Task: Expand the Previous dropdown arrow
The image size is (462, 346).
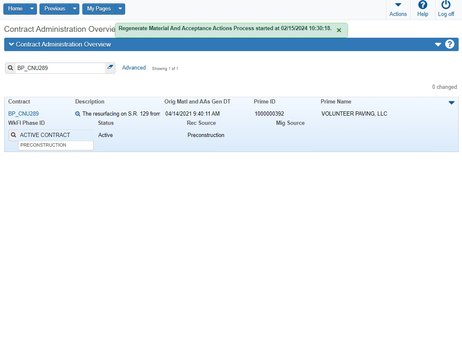Action: [74, 9]
